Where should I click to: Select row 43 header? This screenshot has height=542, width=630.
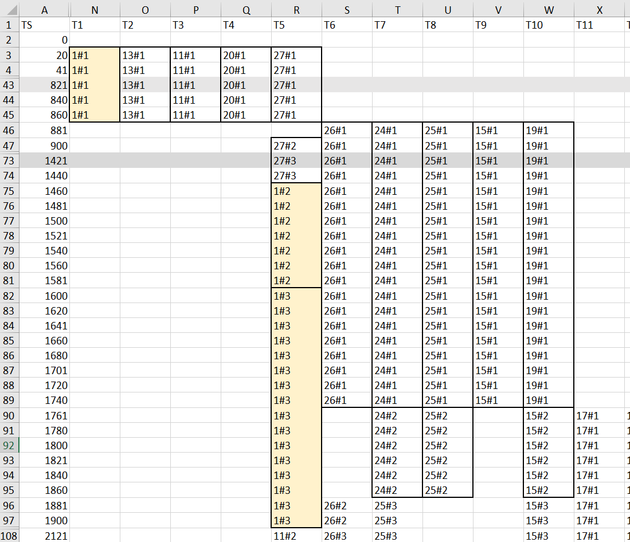[x=9, y=85]
